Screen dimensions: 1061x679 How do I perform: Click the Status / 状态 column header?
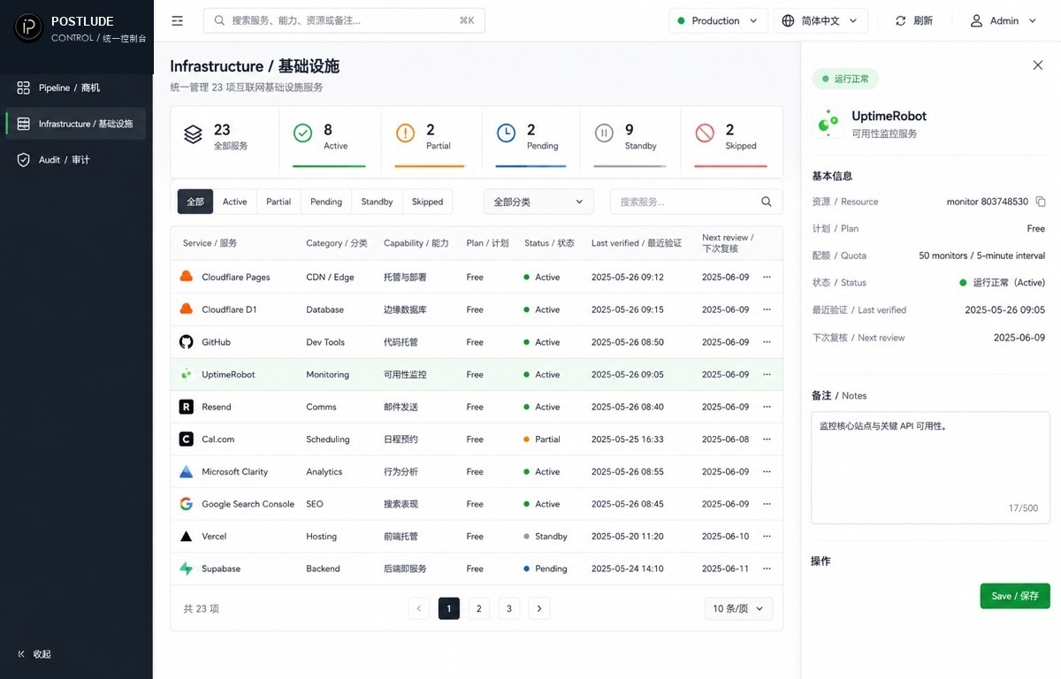click(x=549, y=243)
